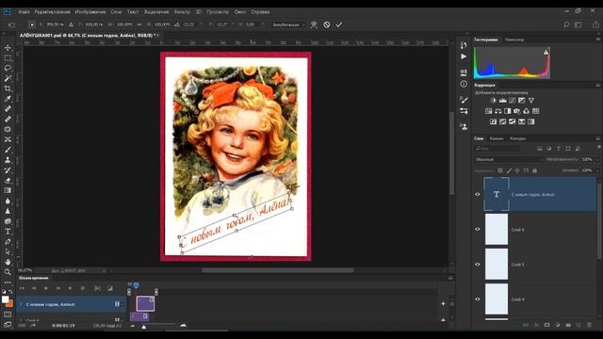603x339 pixels.
Task: Hide layer Слой 6
Action: 478,230
